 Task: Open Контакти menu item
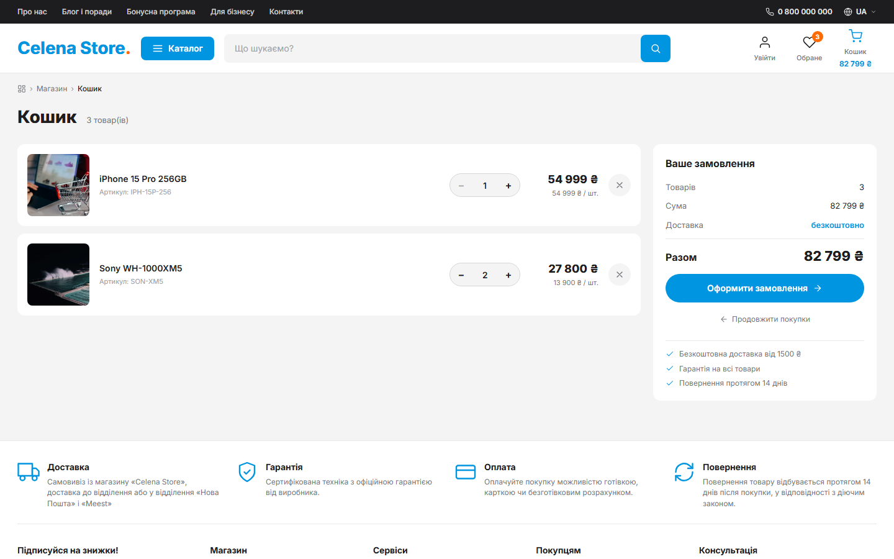pos(286,12)
